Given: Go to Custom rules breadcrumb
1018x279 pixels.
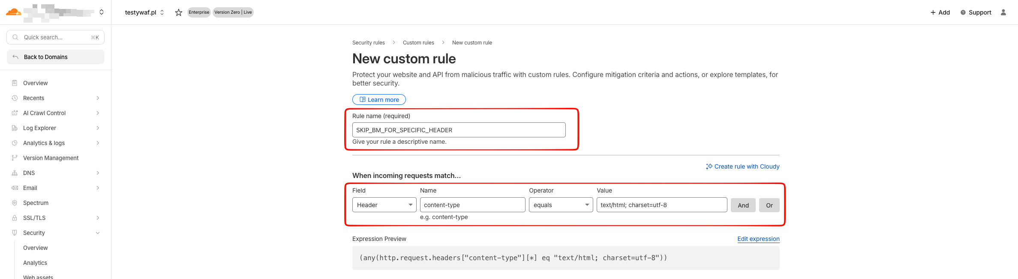Looking at the screenshot, I should point(418,43).
